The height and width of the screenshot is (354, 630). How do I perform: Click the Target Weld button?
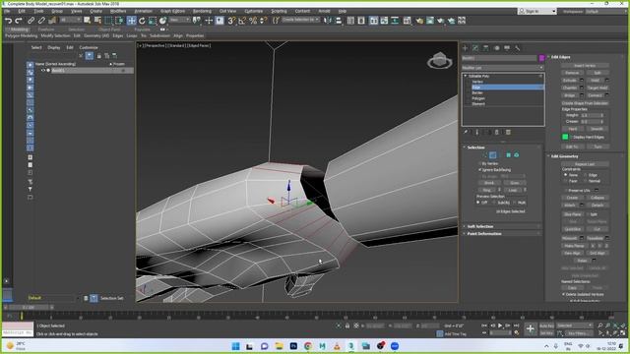tap(598, 88)
